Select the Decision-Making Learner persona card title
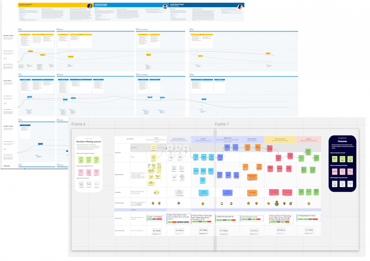 tap(89, 142)
